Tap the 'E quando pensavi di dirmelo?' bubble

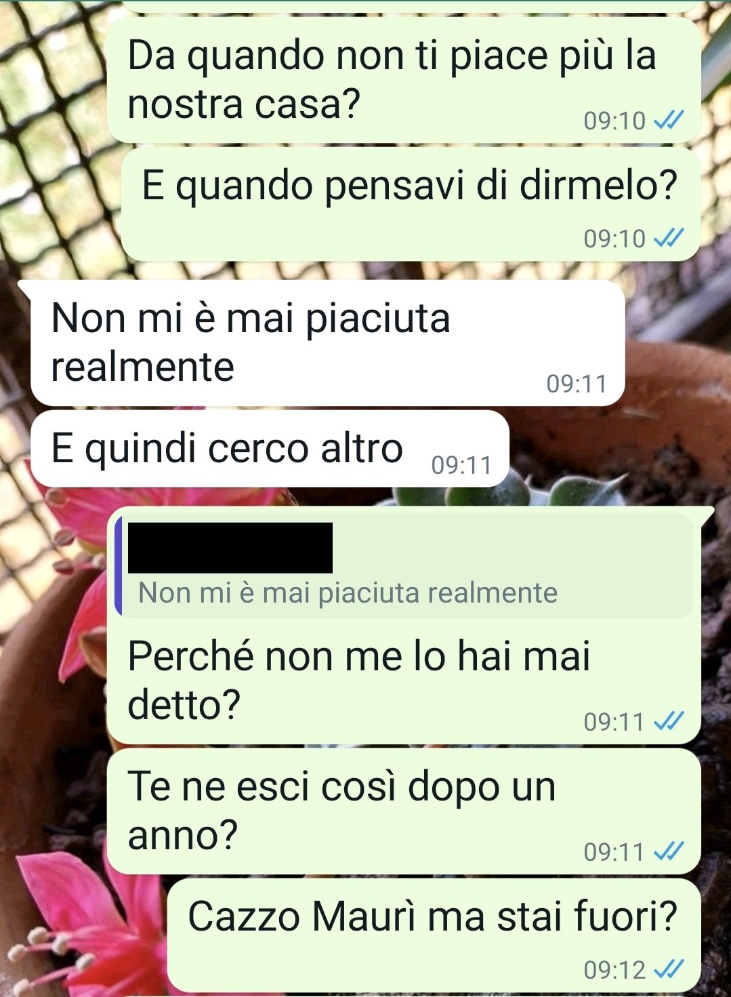click(411, 204)
